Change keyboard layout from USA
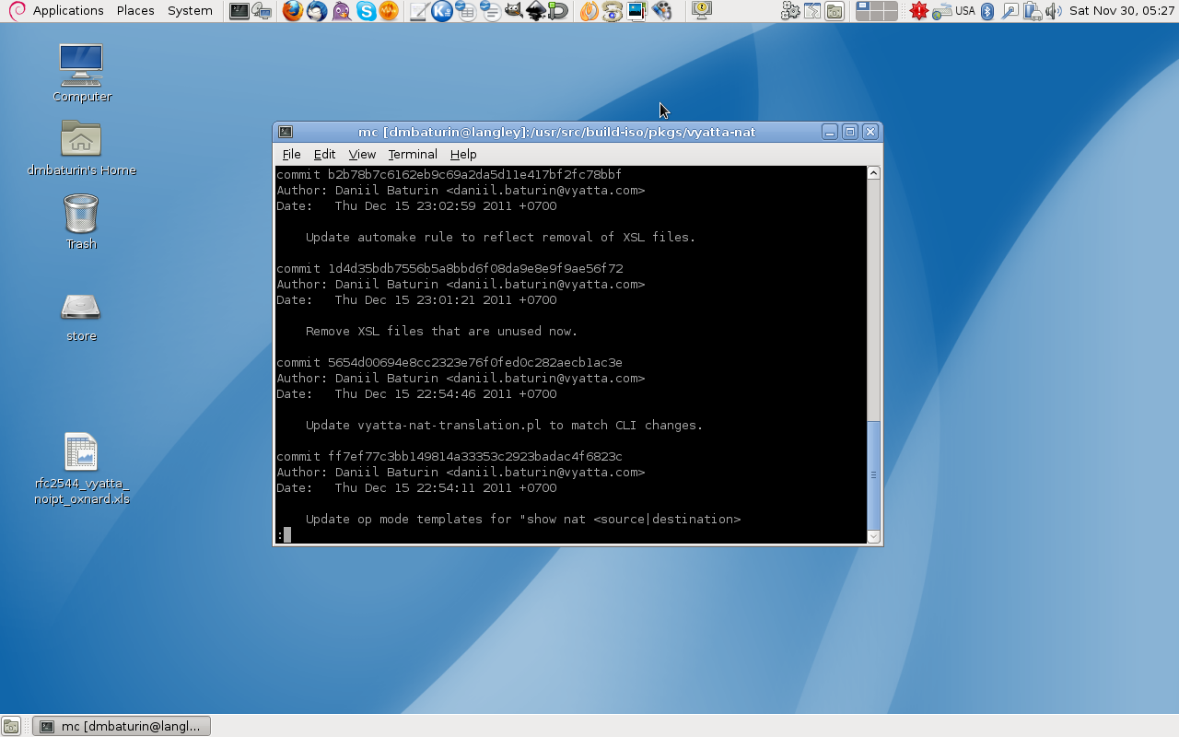 964,11
